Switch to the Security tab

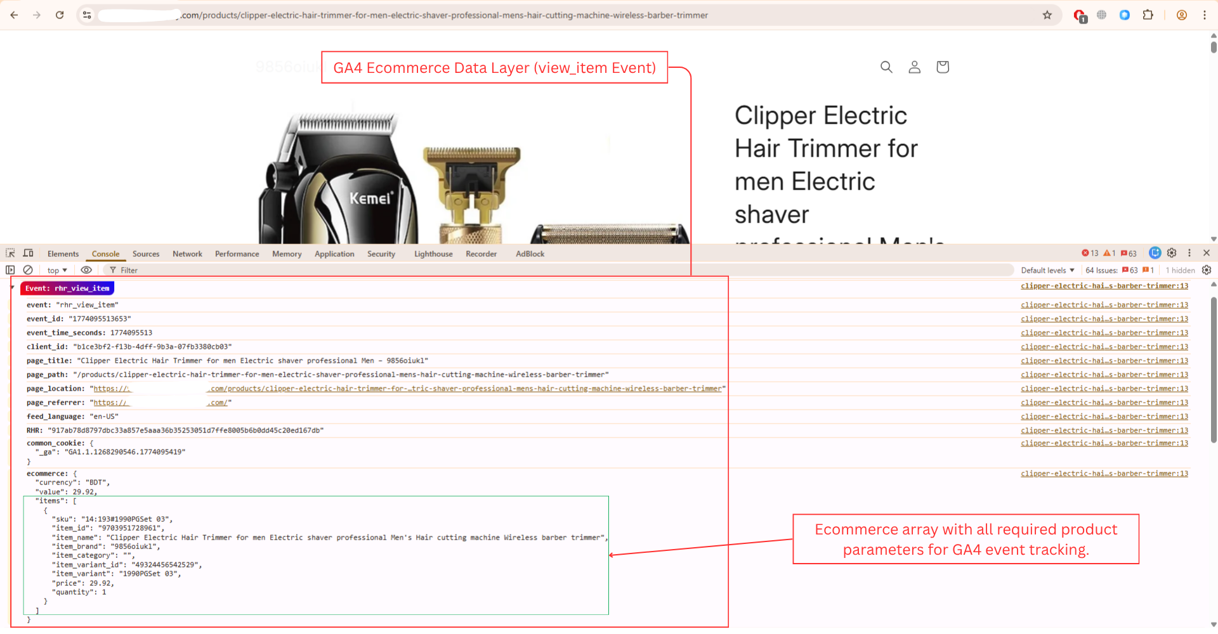381,254
